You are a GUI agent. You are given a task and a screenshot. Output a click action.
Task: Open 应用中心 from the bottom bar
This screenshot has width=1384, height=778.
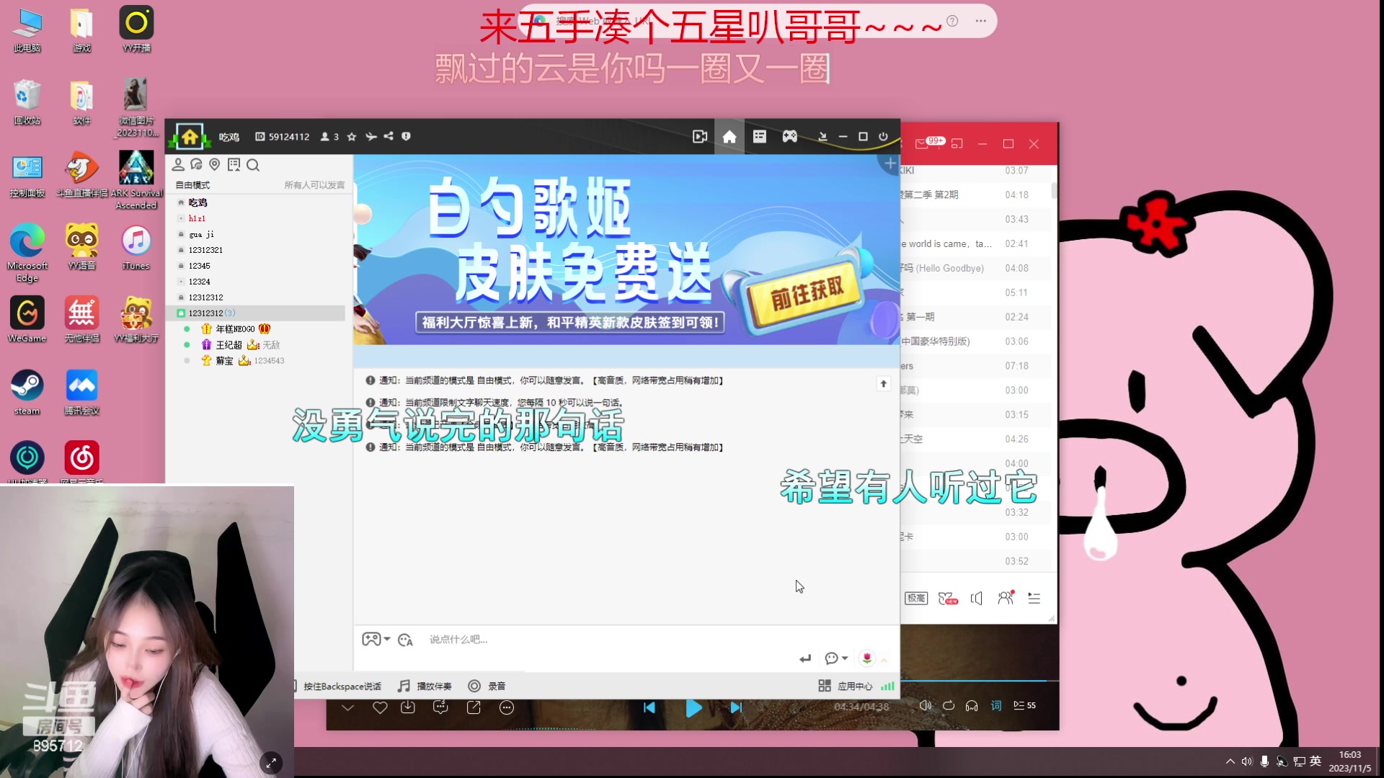pos(854,686)
